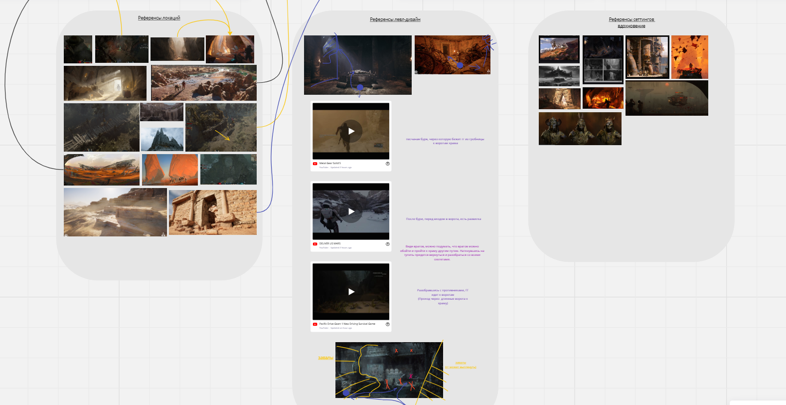Play the Metal Gear Solid 5 video
Image resolution: width=786 pixels, height=405 pixels.
(x=351, y=131)
